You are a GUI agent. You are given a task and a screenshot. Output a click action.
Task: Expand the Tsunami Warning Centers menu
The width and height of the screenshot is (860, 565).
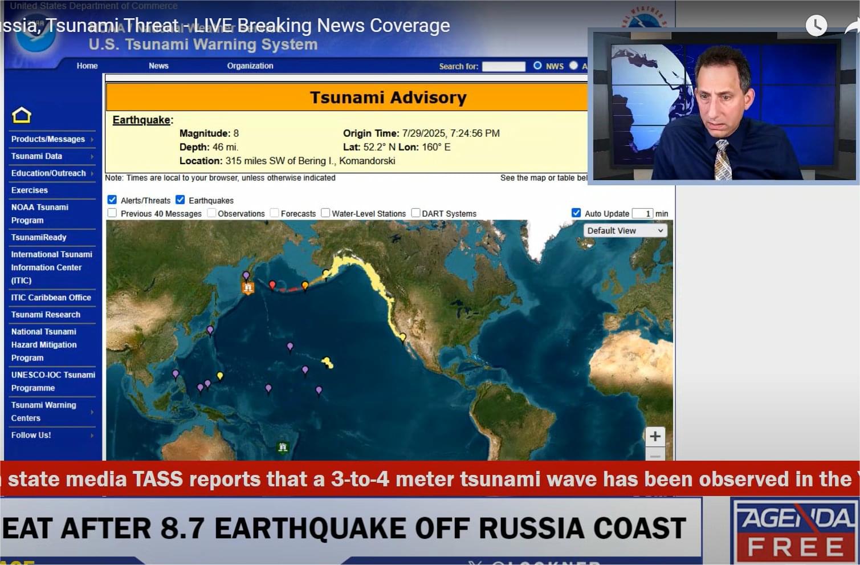click(52, 412)
